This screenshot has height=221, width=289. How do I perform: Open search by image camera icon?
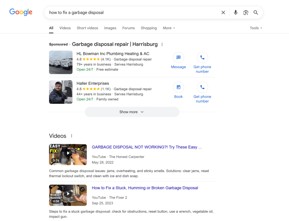click(x=246, y=12)
